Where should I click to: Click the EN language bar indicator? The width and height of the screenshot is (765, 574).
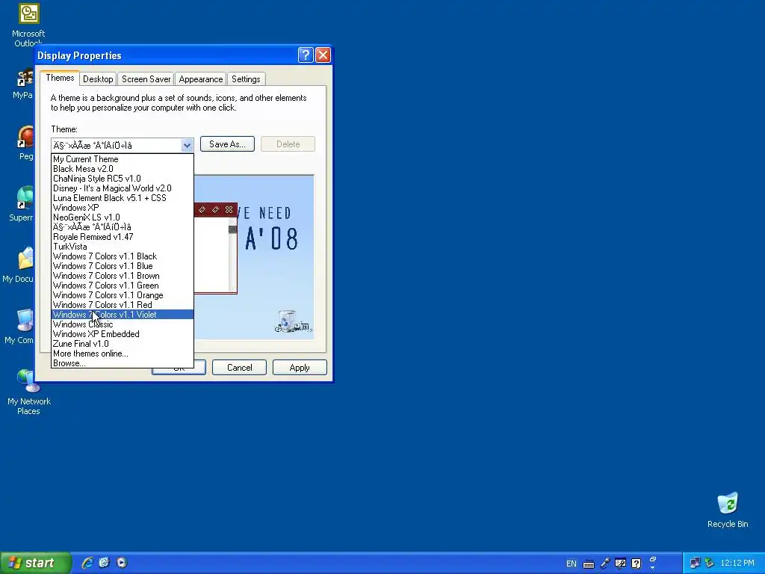[572, 564]
